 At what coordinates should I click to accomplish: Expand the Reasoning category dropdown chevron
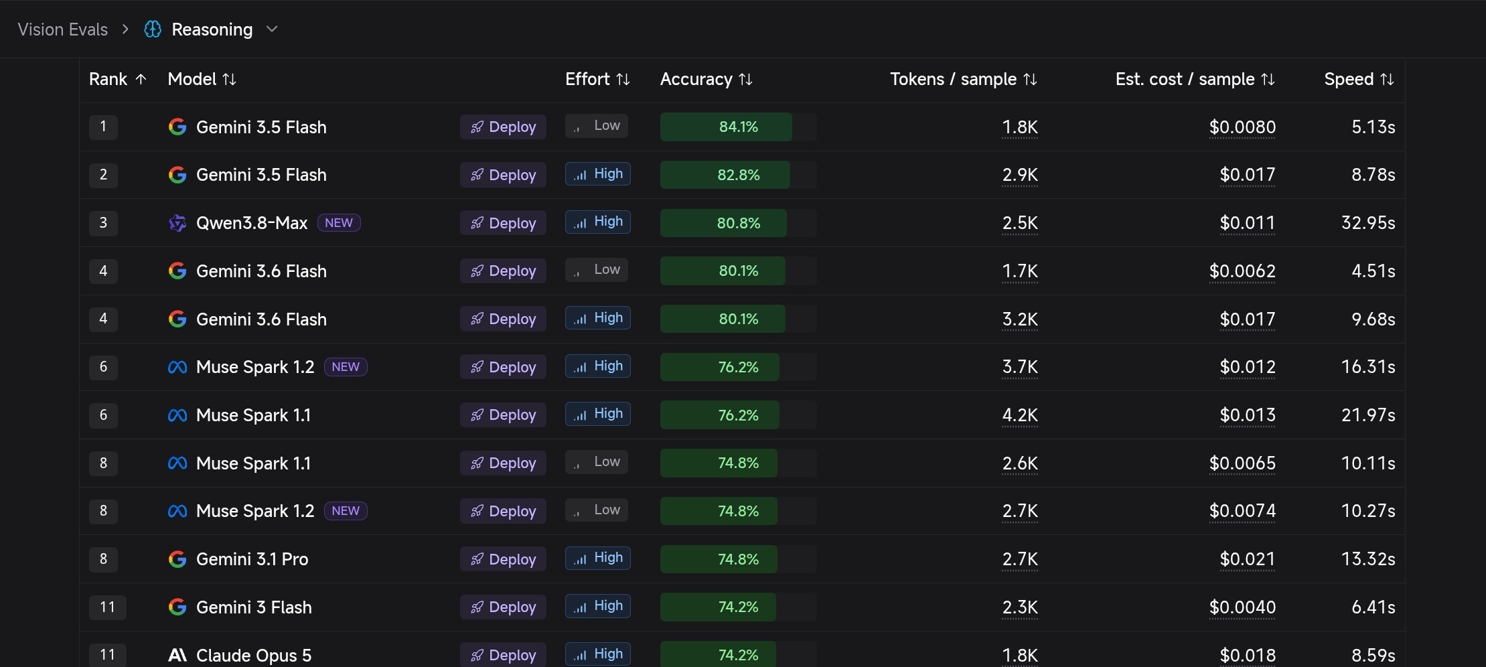click(x=272, y=29)
